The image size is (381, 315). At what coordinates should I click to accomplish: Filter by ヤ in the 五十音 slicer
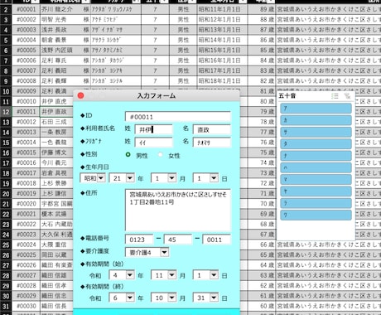point(316,191)
